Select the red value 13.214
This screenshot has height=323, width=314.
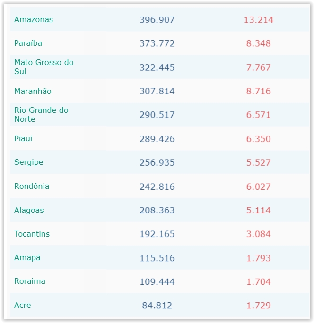click(x=259, y=20)
